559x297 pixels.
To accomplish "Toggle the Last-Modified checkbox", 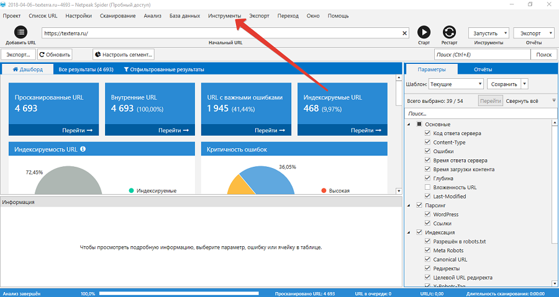I will click(x=427, y=196).
